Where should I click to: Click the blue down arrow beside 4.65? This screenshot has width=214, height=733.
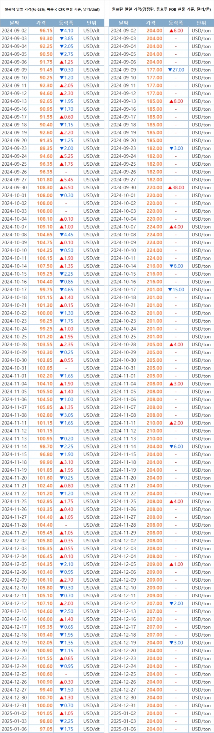pos(61,290)
